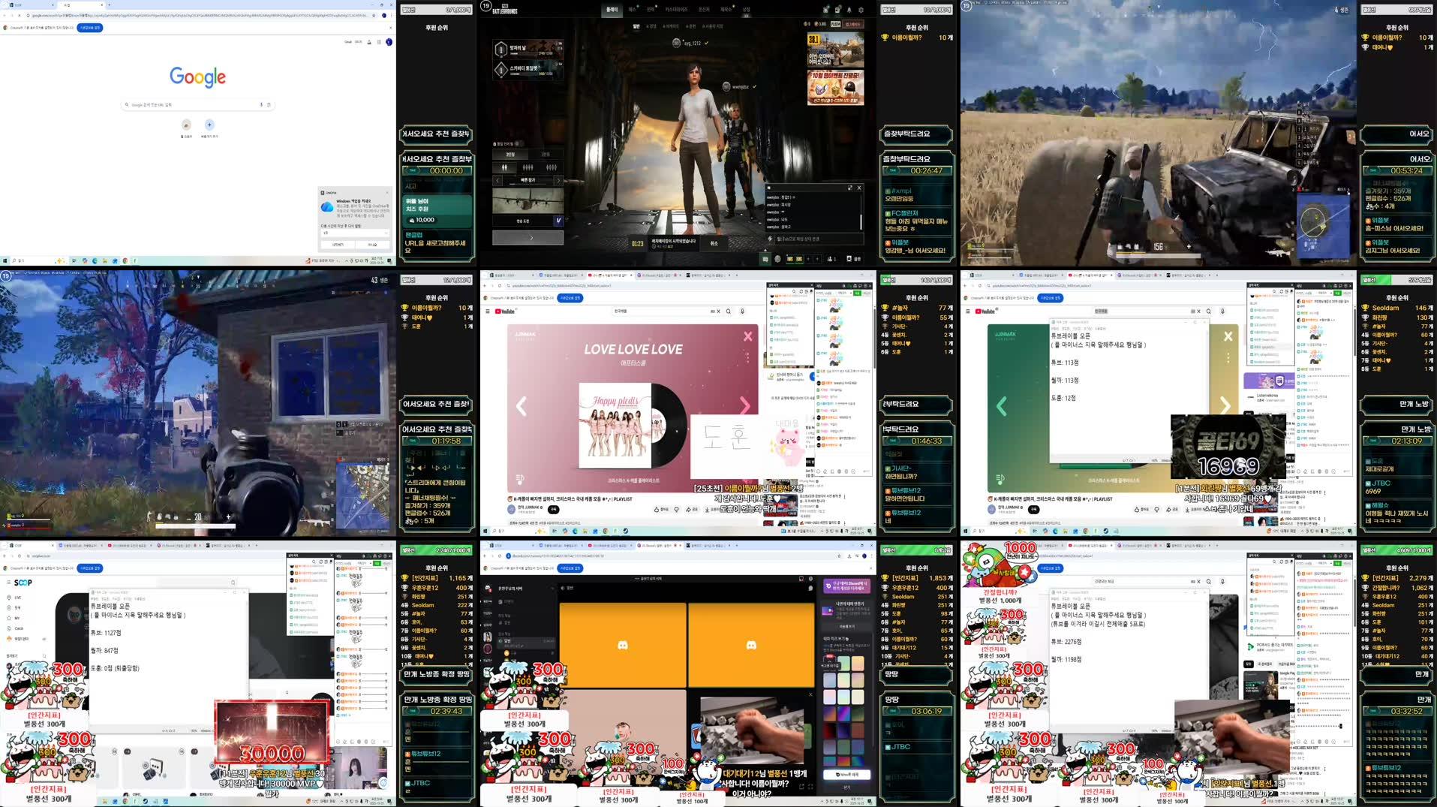
Task: Click the pink Love Love Love X icon
Action: (x=747, y=336)
